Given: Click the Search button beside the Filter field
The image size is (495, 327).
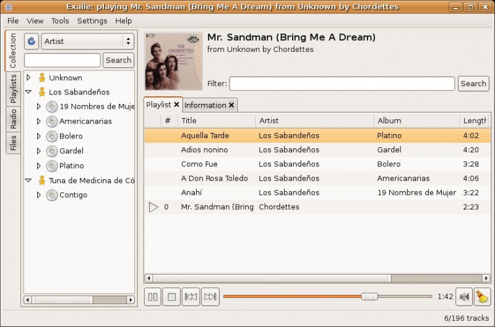Looking at the screenshot, I should [x=473, y=83].
